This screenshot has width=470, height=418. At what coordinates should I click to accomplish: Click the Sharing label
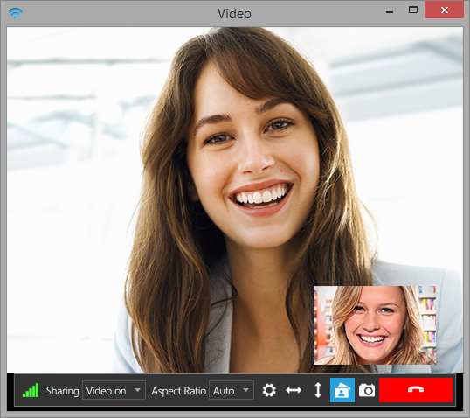coord(62,391)
